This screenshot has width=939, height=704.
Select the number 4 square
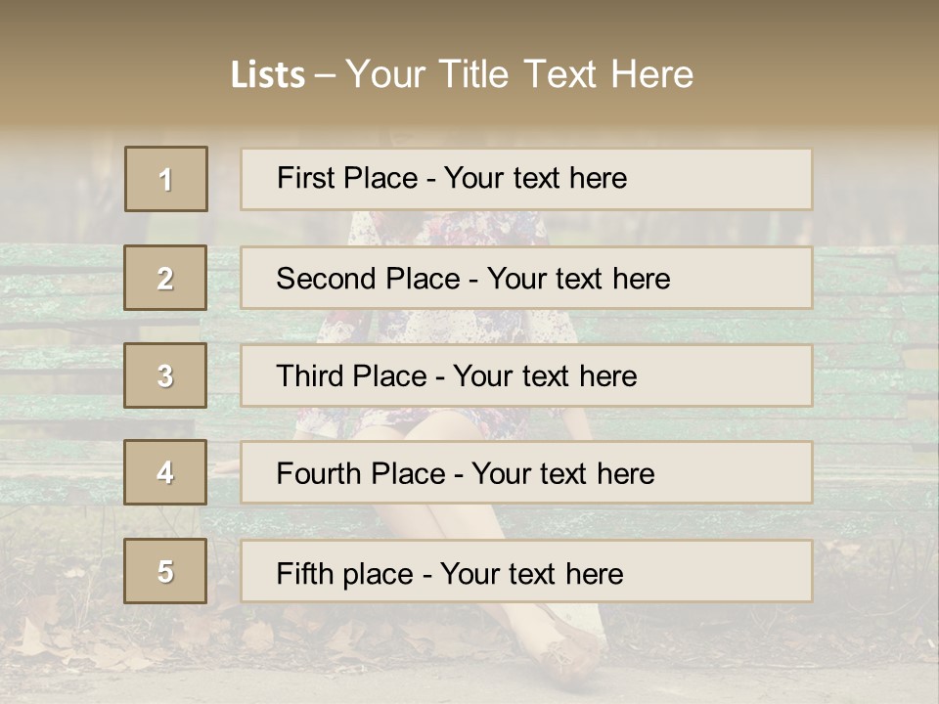(165, 472)
